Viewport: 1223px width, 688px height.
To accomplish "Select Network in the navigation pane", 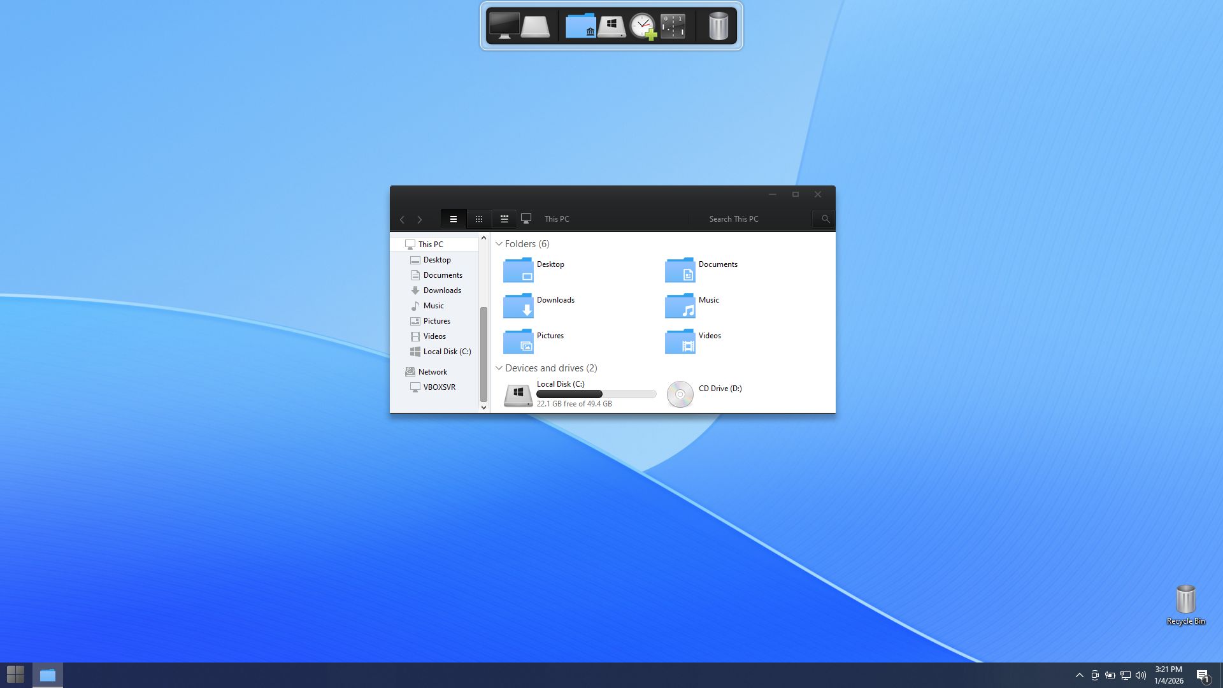I will 433,372.
